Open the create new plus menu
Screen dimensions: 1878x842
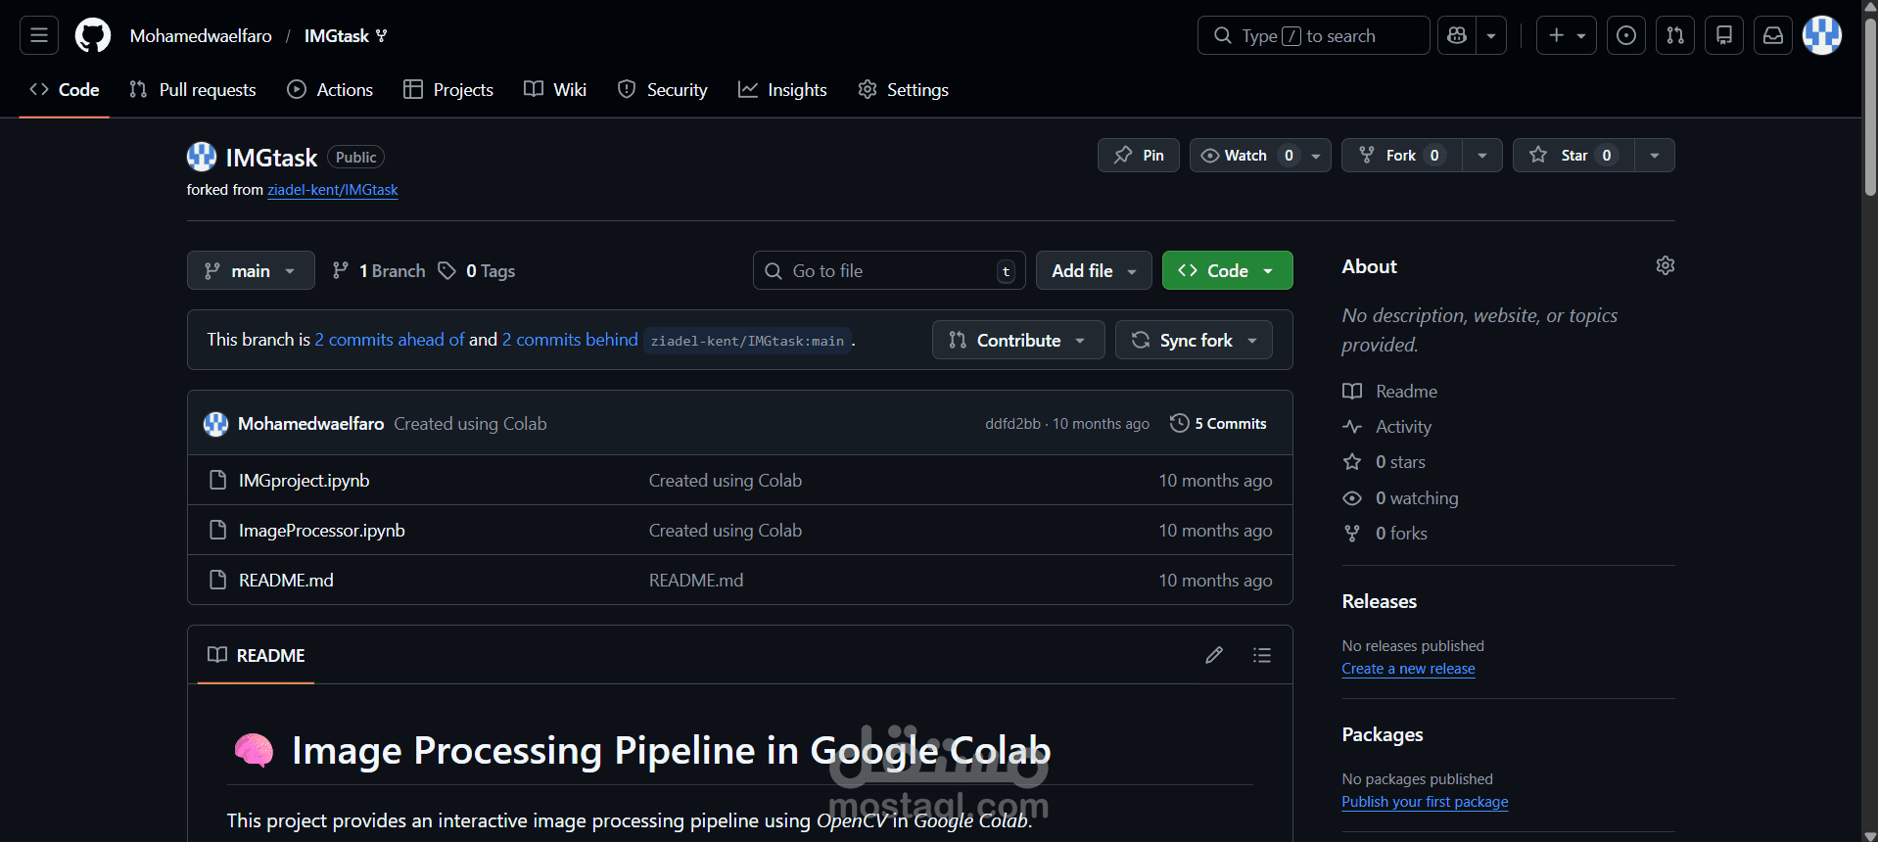[x=1567, y=35]
